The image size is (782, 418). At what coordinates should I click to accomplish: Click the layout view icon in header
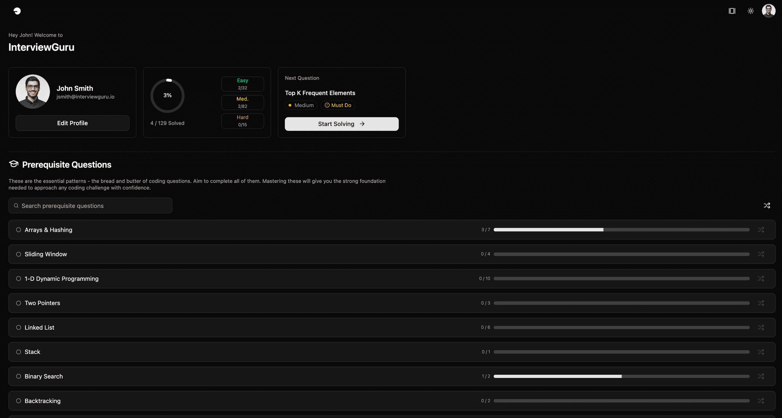tap(732, 11)
